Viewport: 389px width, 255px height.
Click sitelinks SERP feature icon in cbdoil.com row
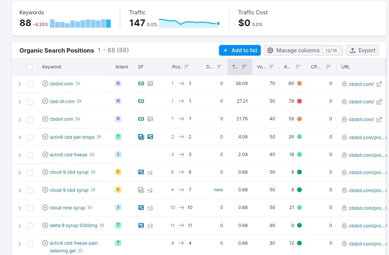click(141, 84)
